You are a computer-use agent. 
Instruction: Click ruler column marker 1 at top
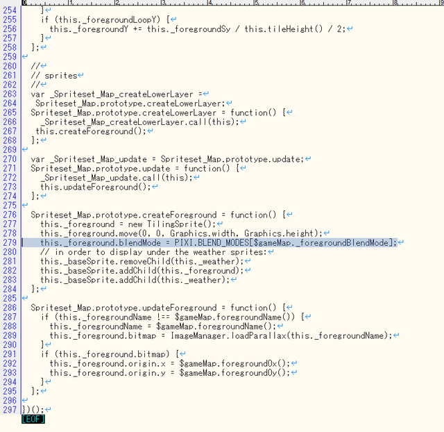click(71, 3)
